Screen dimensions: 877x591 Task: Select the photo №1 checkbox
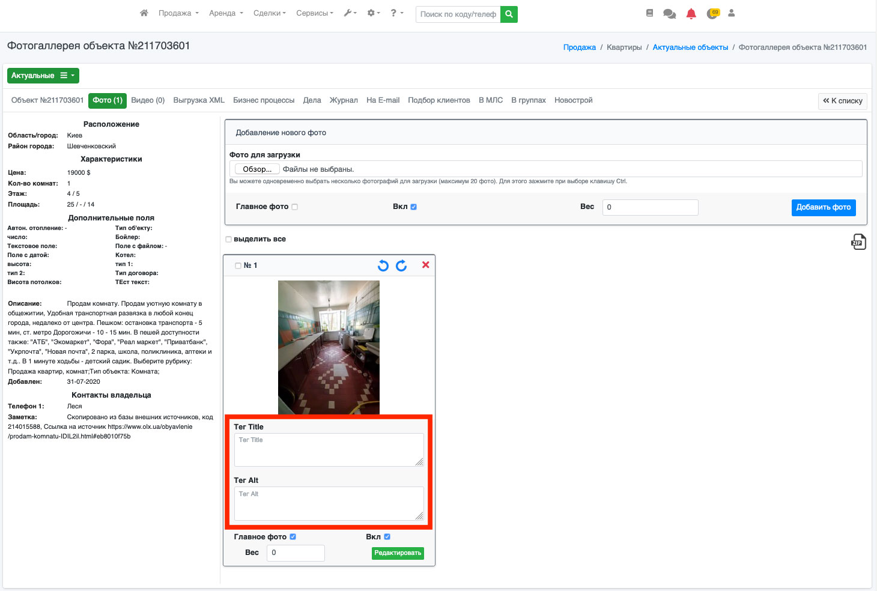pos(238,265)
